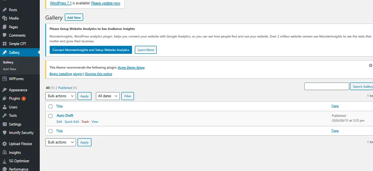Click Connect MonsterInsights and Setup Website Analytics

click(x=91, y=50)
